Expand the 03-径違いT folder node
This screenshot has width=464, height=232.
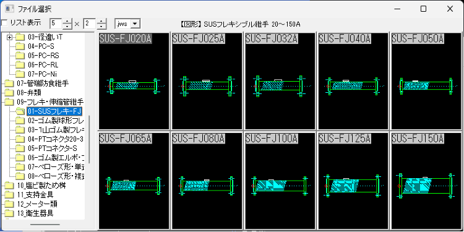(x=10, y=37)
